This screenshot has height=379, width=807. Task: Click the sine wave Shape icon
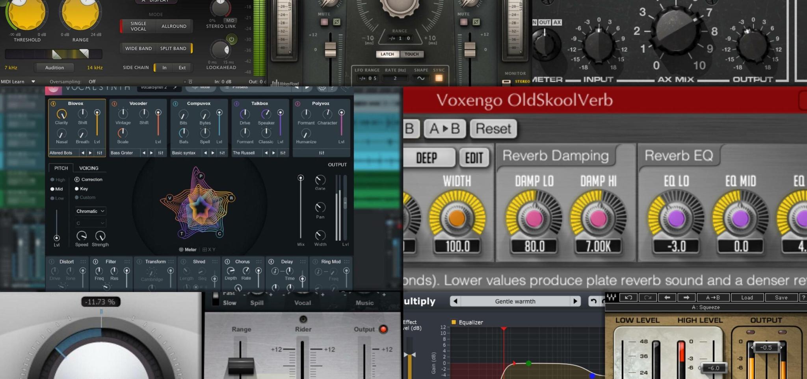420,78
